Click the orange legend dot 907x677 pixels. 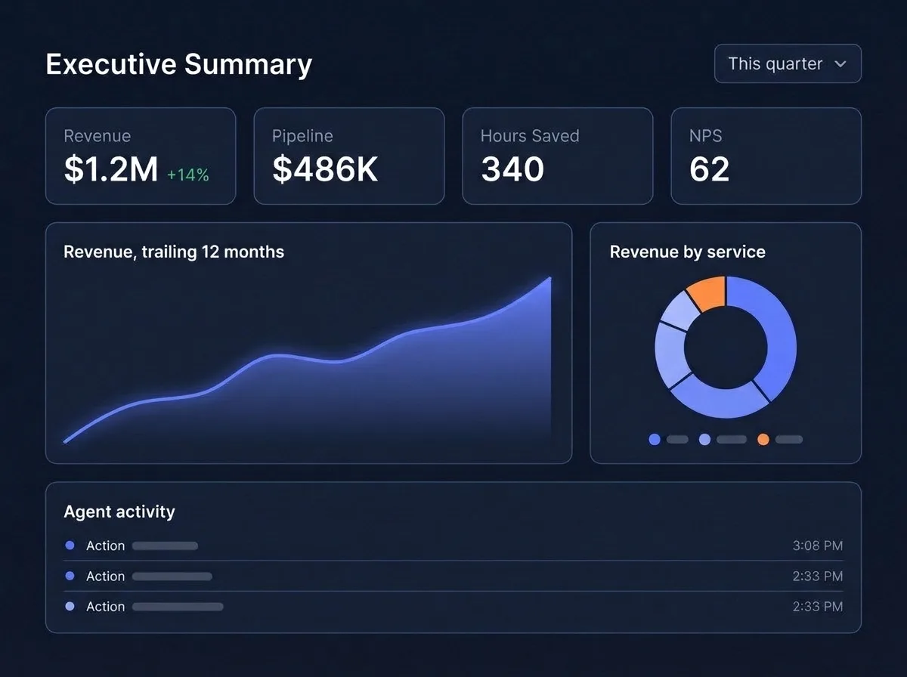click(x=763, y=439)
